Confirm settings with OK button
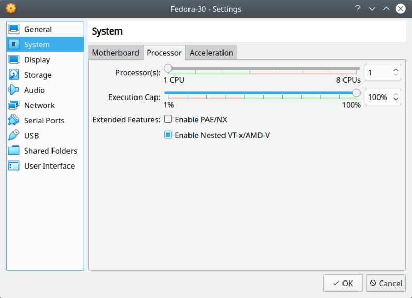This screenshot has width=412, height=298. tap(342, 283)
